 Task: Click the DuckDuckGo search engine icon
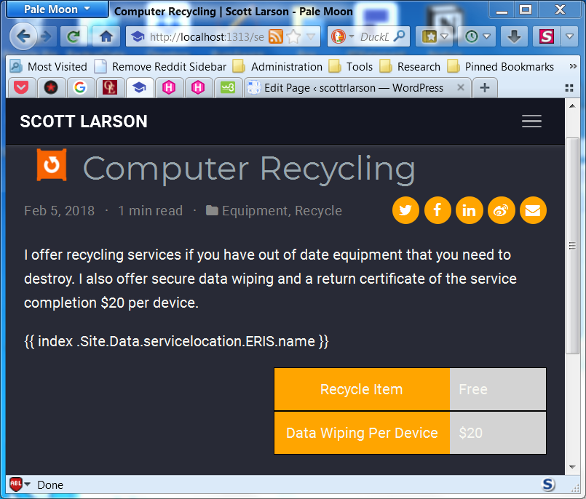tap(338, 36)
